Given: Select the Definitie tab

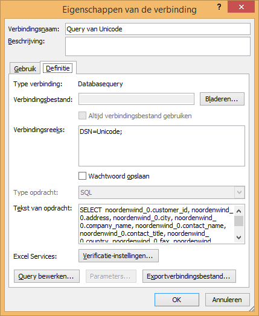Looking at the screenshot, I should pos(58,68).
